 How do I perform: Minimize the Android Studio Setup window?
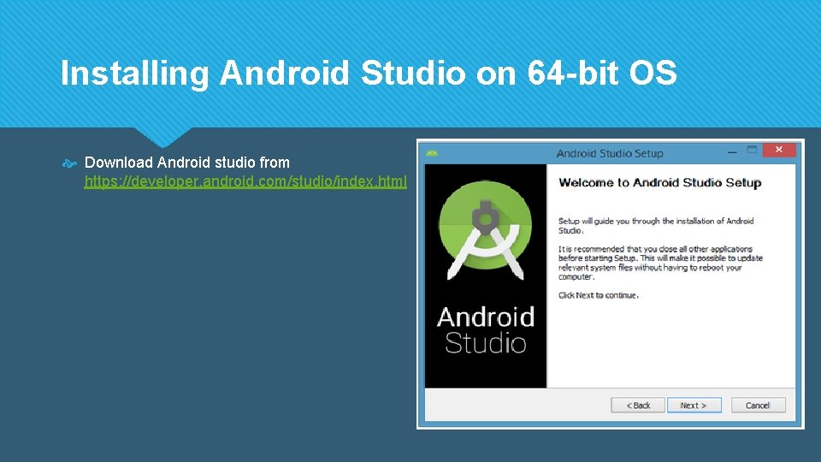click(732, 152)
